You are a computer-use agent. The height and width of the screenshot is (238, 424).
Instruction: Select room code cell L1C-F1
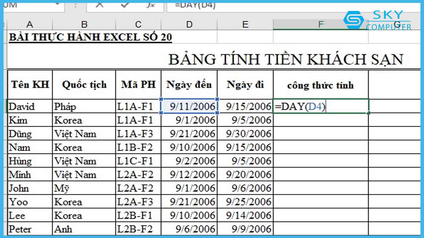click(138, 161)
